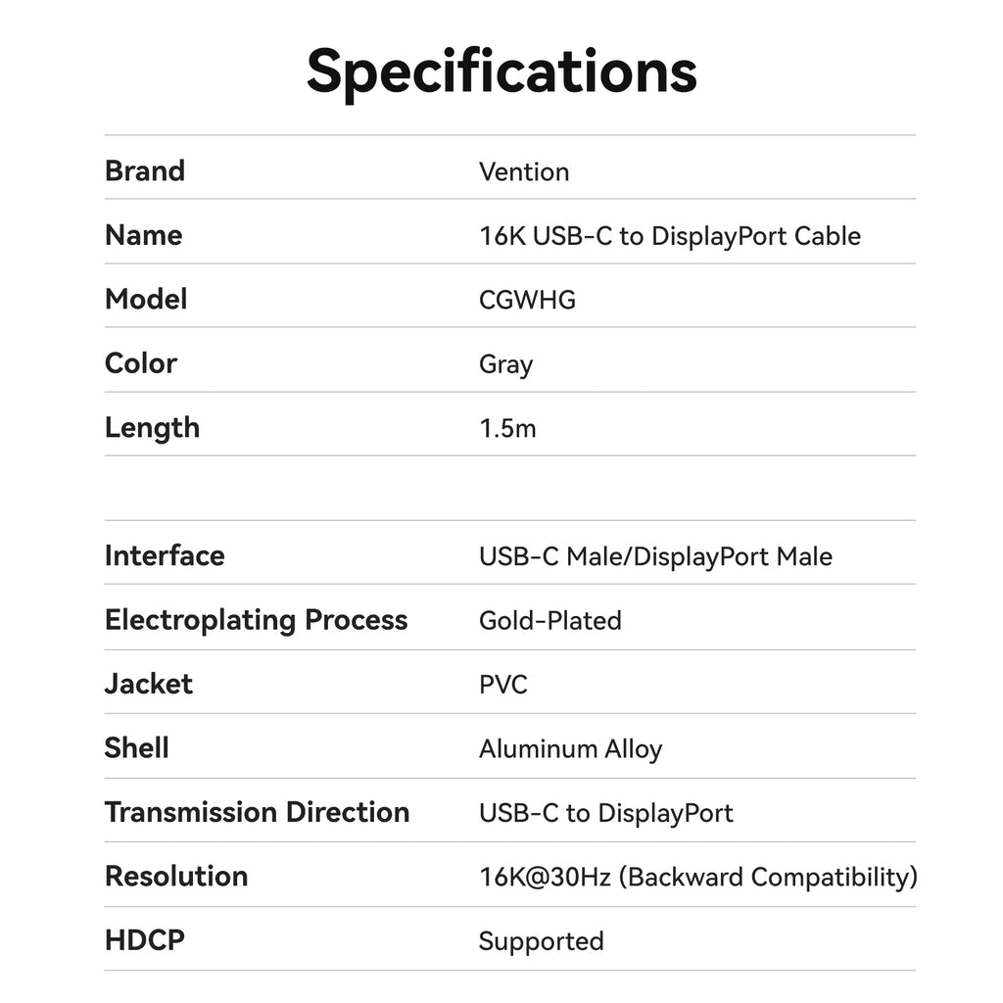Select the 1.5m length value
This screenshot has height=1003, width=1003.
coord(507,428)
